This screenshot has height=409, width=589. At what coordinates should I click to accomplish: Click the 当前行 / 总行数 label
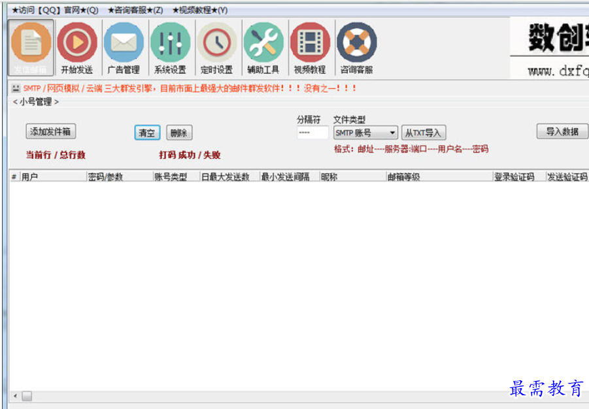56,155
